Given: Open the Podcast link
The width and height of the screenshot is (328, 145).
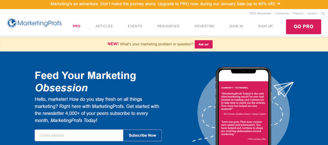Looking at the screenshot, I should pos(298,13).
